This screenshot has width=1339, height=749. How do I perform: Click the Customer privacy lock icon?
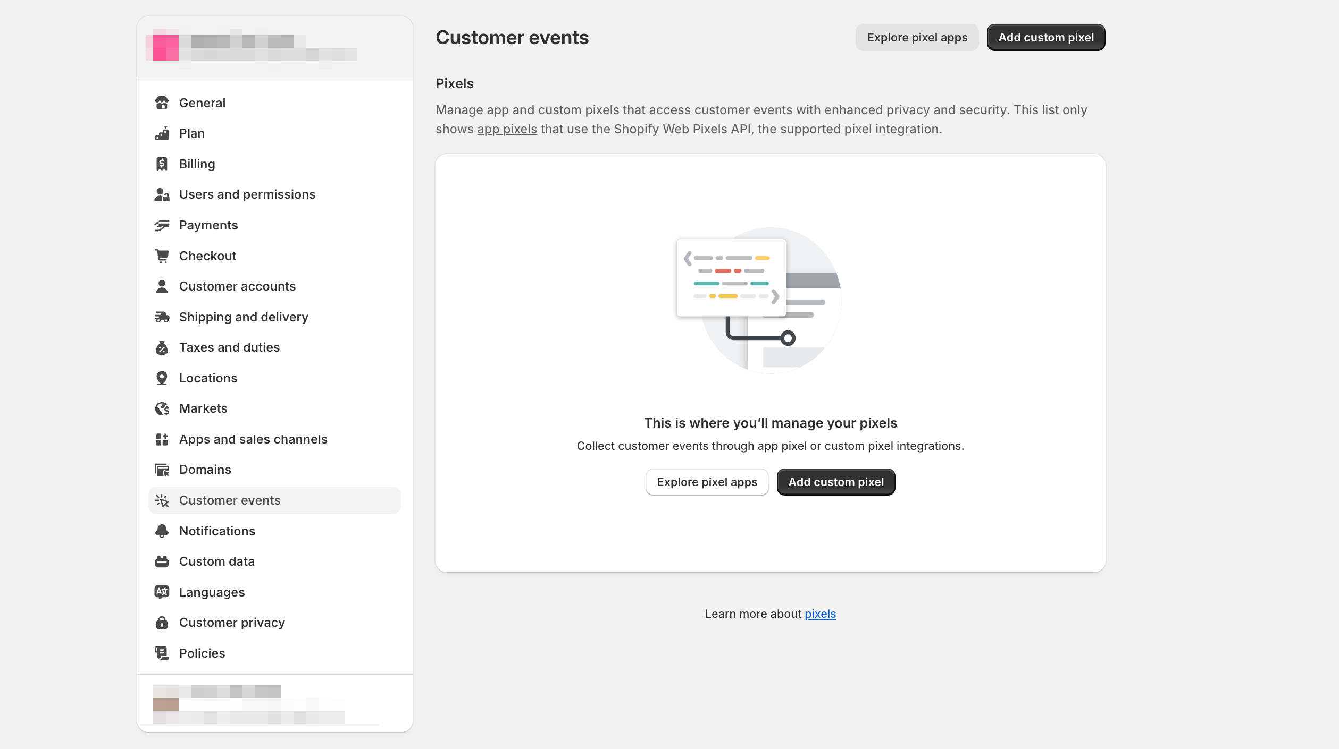point(162,623)
